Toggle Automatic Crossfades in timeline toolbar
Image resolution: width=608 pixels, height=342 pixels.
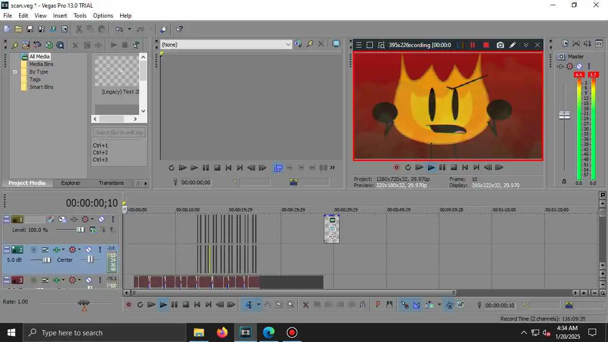tap(417, 305)
